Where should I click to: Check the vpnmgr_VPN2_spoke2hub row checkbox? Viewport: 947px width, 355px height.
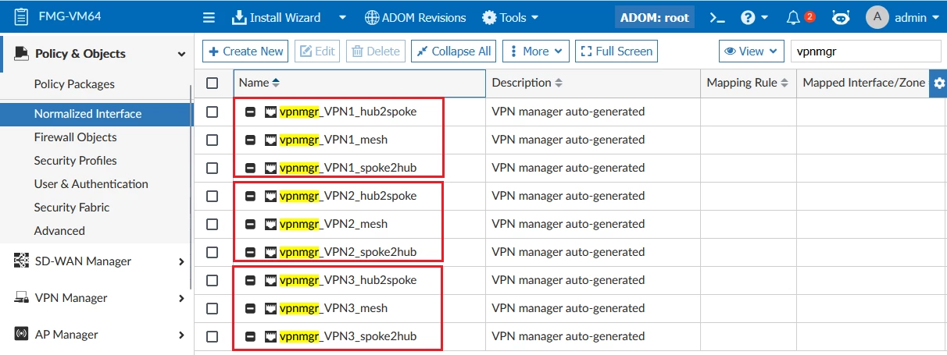[x=213, y=252]
